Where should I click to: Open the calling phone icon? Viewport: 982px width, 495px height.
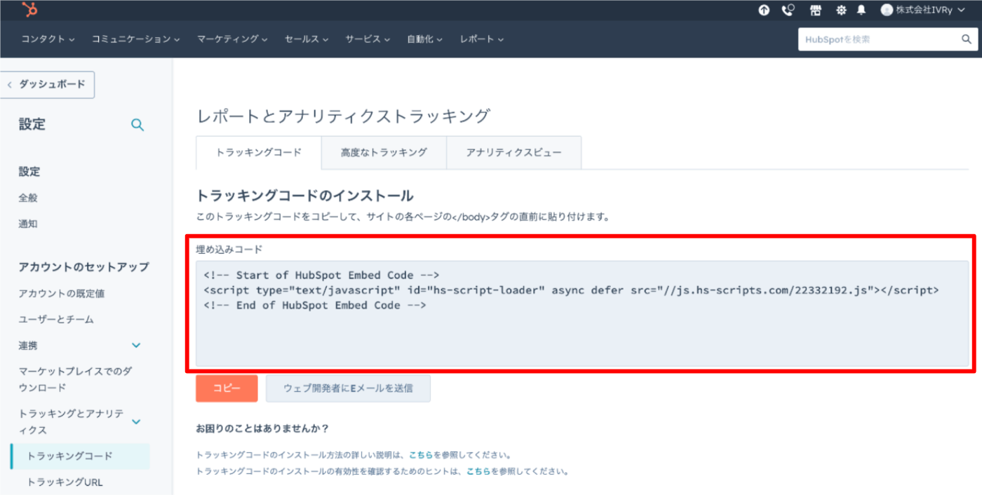(788, 10)
